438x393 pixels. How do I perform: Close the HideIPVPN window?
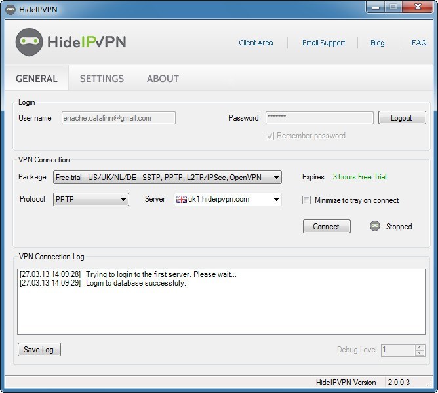(418, 7)
